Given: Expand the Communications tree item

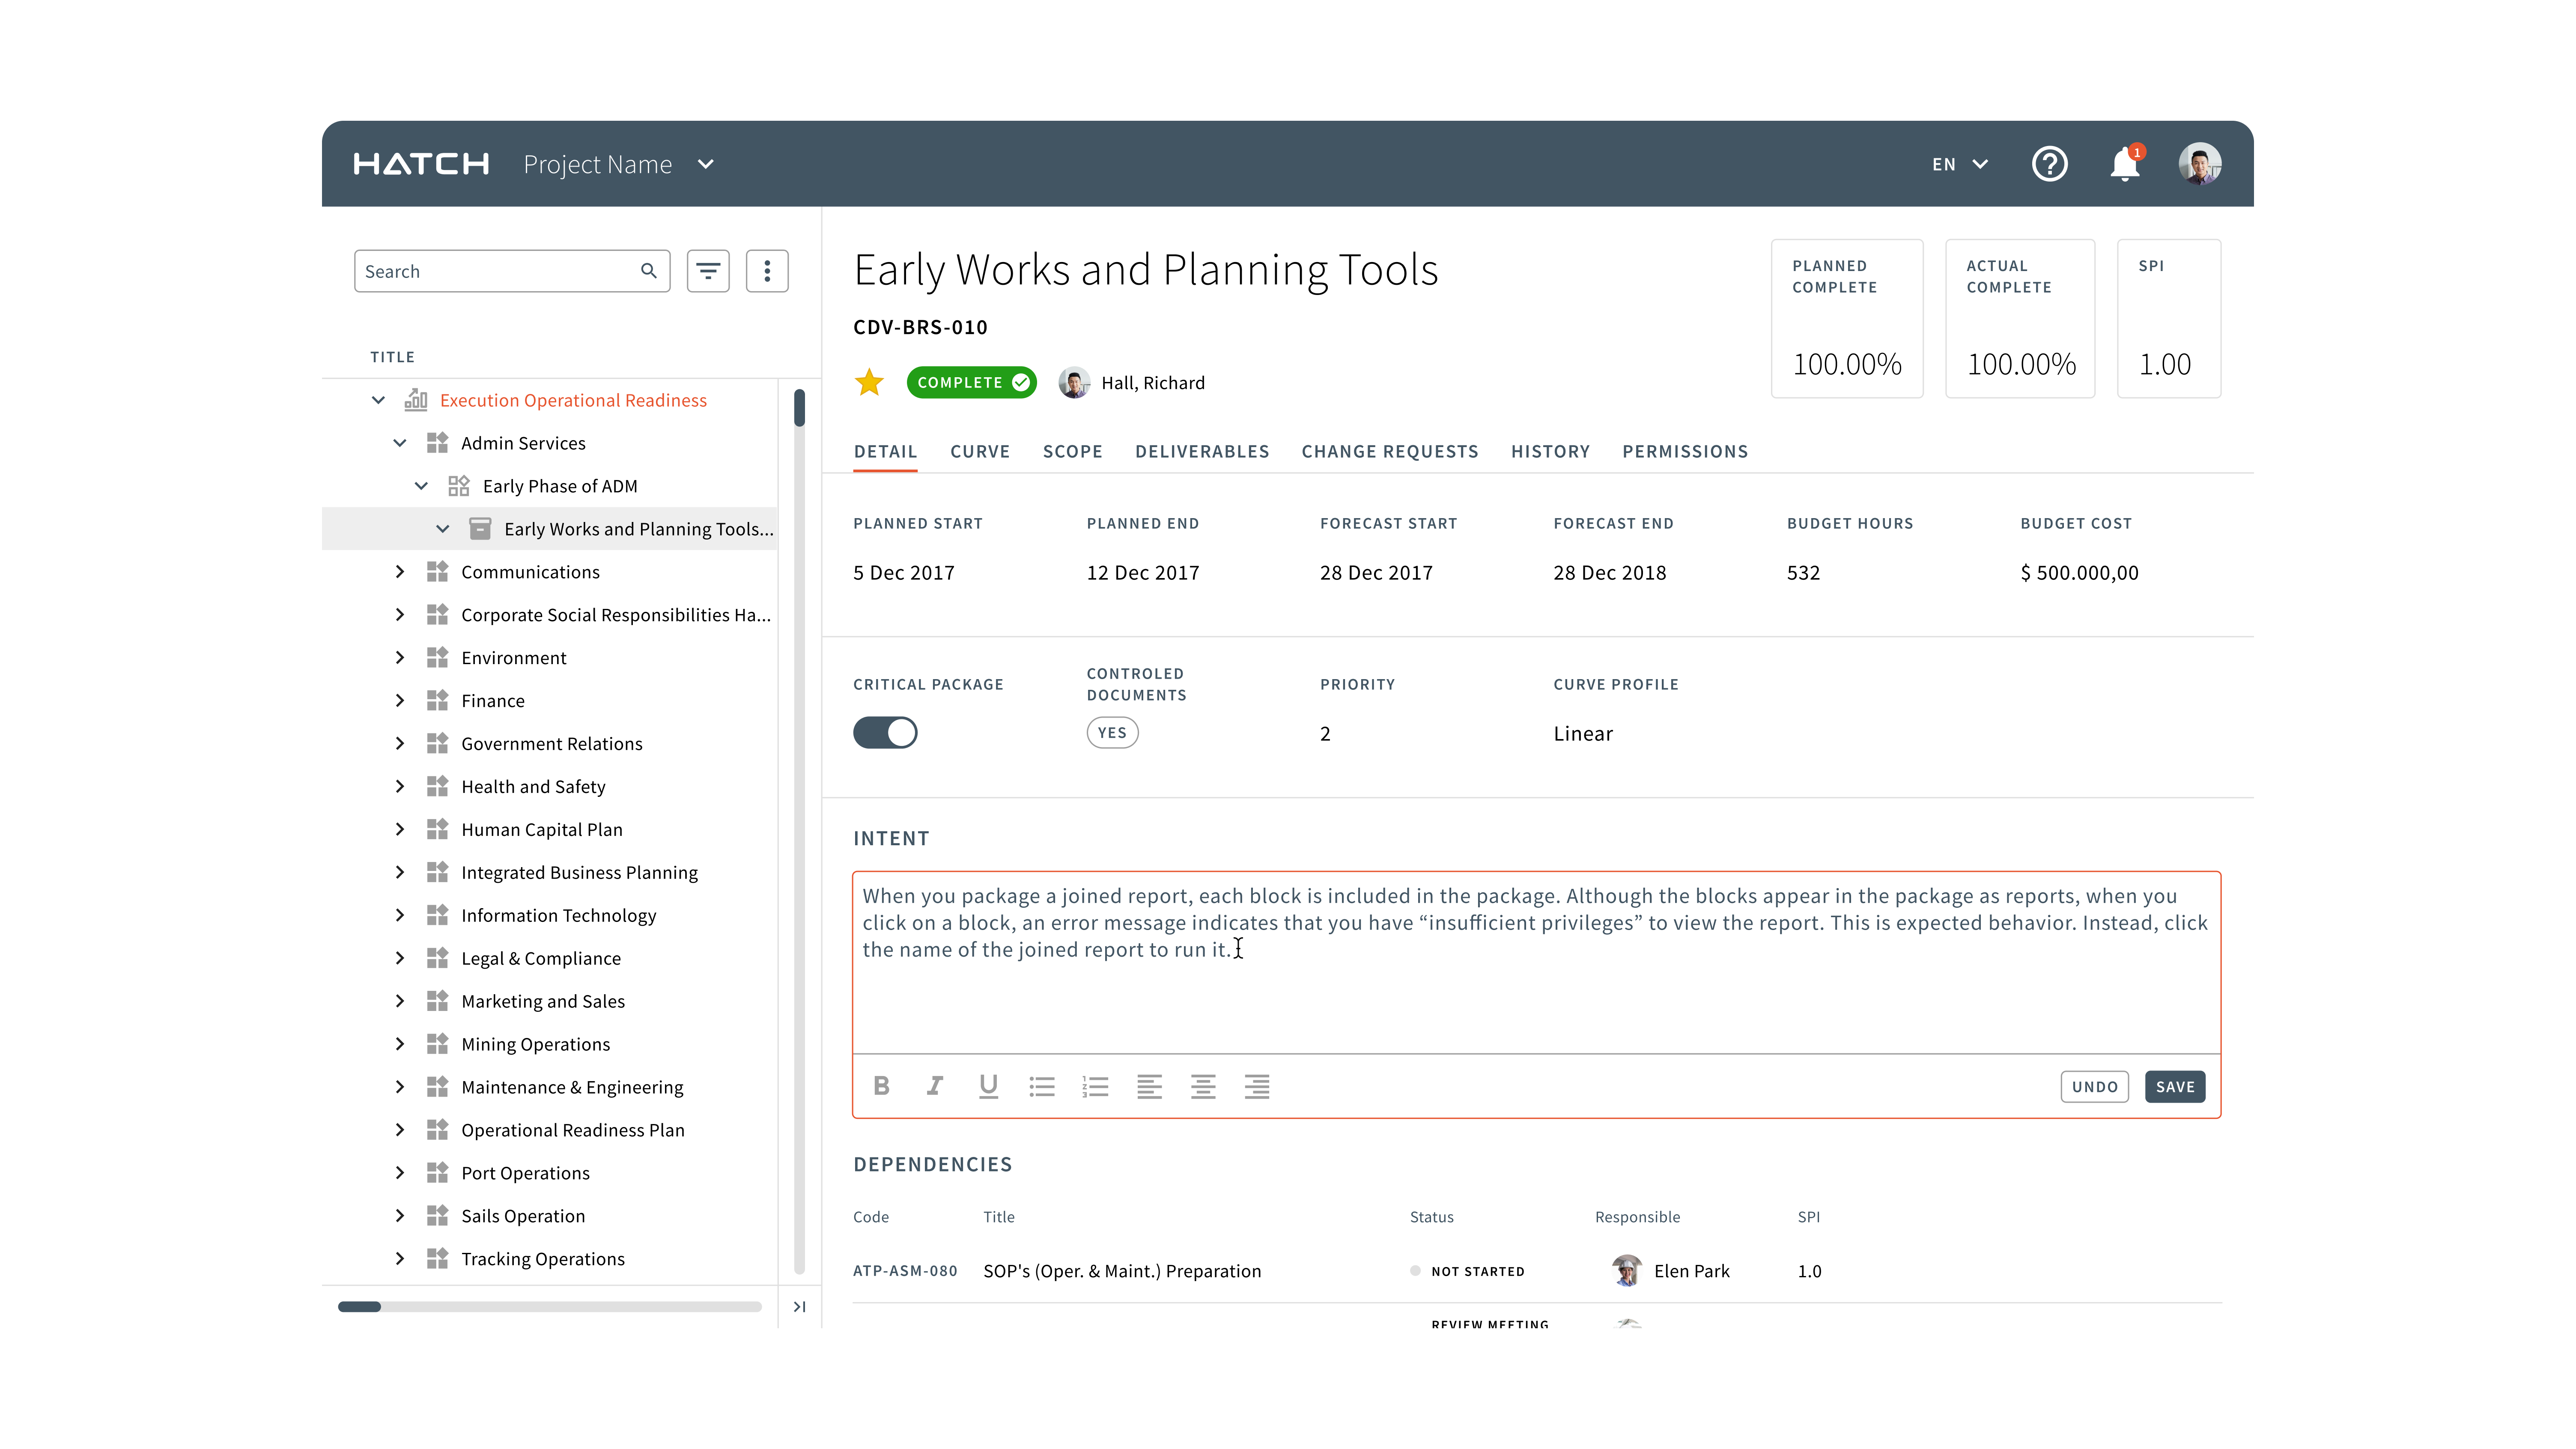Looking at the screenshot, I should pos(400,572).
